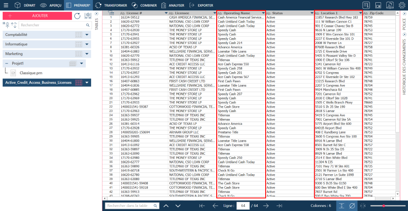
Task: Click the Informatique table grid icon
Action: click(78, 44)
